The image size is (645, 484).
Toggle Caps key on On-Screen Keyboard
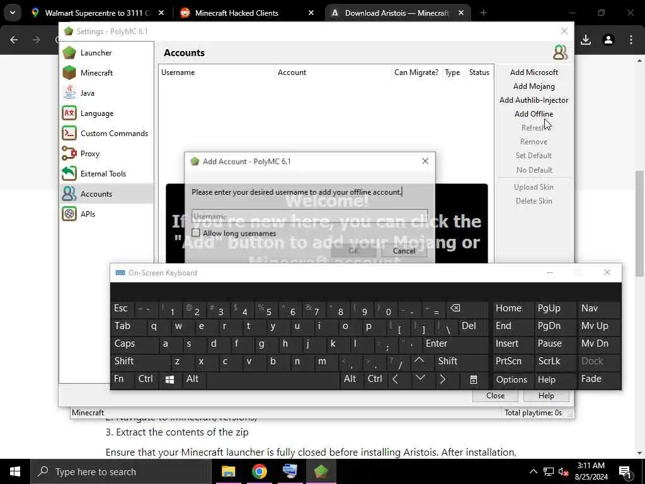pos(134,343)
